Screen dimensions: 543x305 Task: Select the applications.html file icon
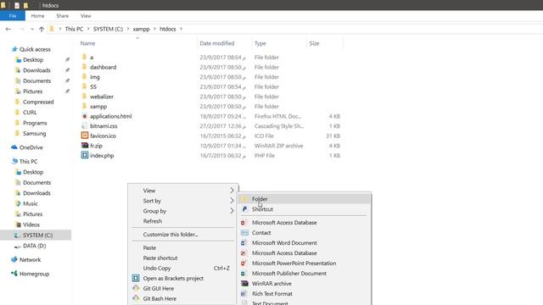[x=85, y=116]
